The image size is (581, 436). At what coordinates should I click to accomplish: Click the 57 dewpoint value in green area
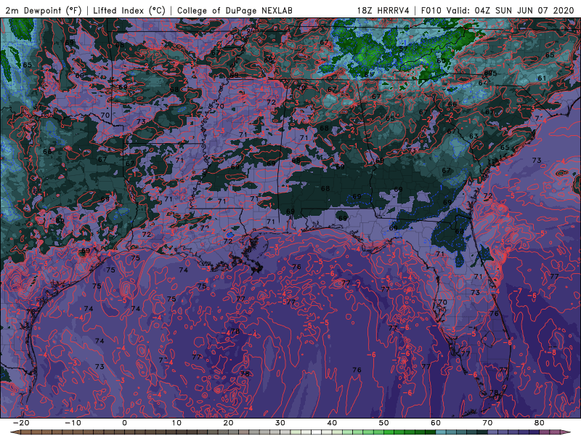pyautogui.click(x=403, y=49)
